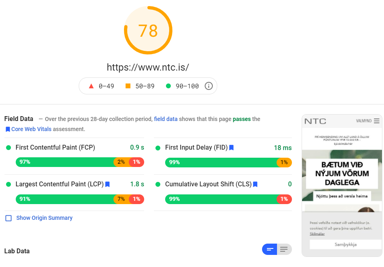The width and height of the screenshot is (384, 267).
Task: Tick the Show Origin Summary checkbox
Action: point(8,218)
